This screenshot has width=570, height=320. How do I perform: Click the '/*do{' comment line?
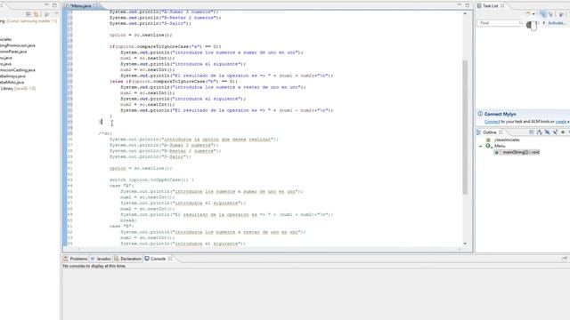(105, 133)
